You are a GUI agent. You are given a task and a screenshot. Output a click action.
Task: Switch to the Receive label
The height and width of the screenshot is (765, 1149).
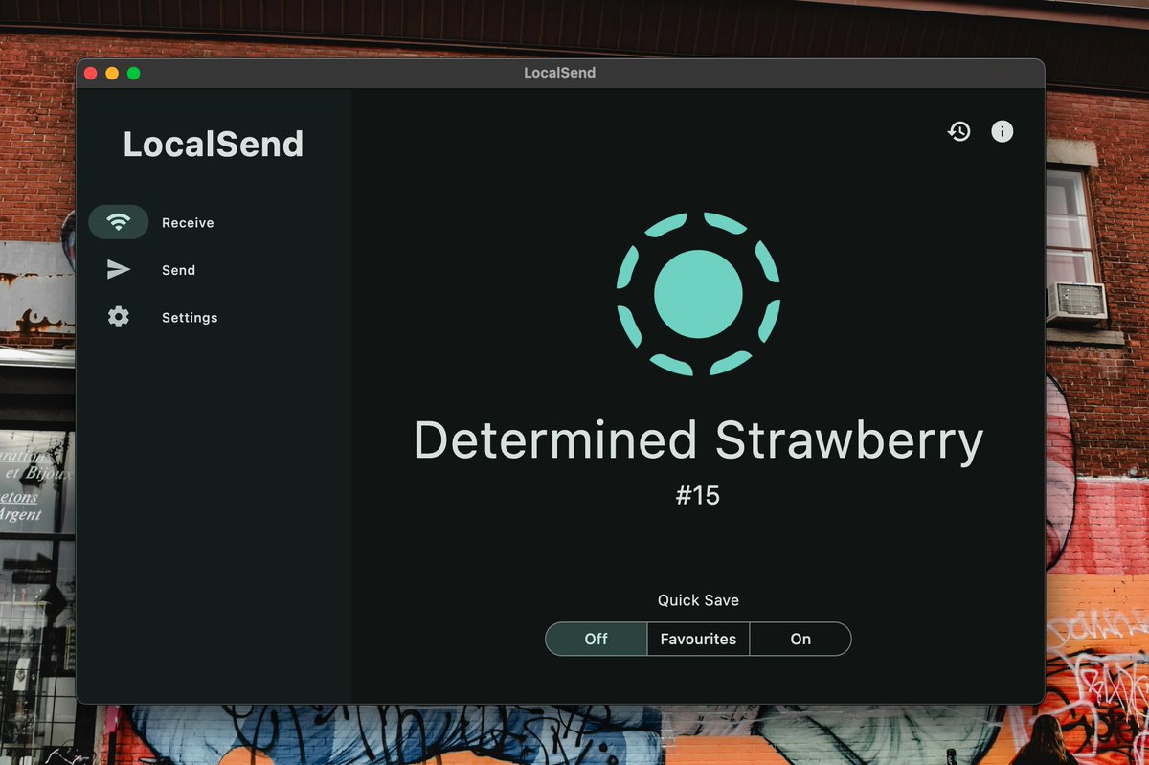188,222
